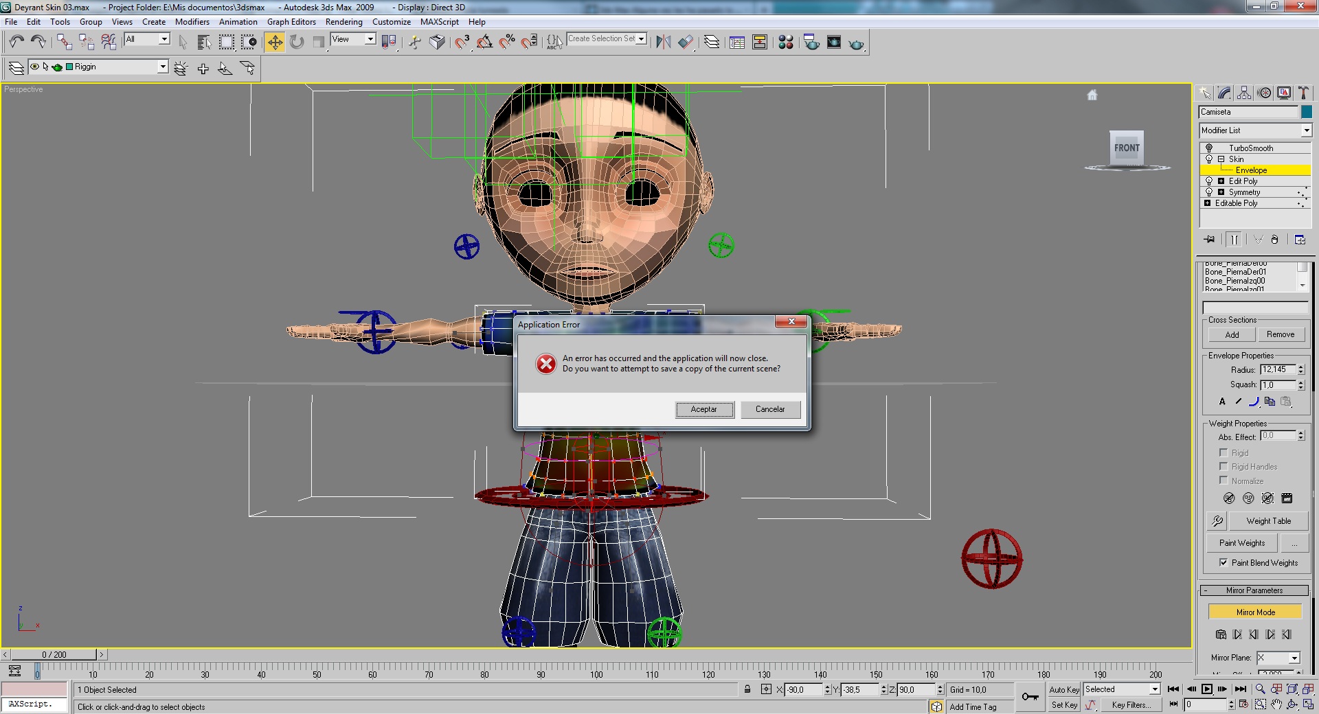Activate the Select and Link tool

click(64, 42)
